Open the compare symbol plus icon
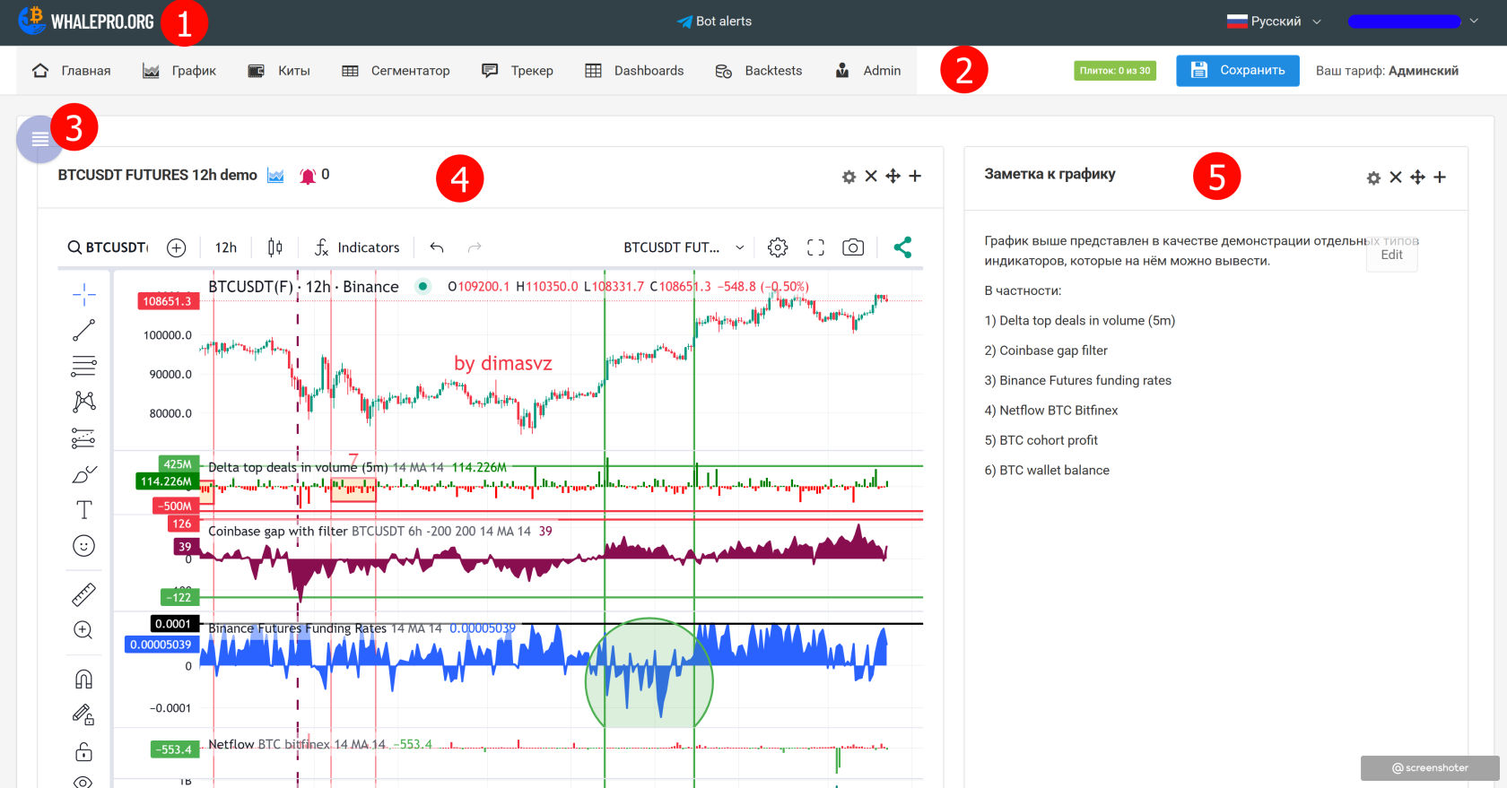 [x=177, y=248]
